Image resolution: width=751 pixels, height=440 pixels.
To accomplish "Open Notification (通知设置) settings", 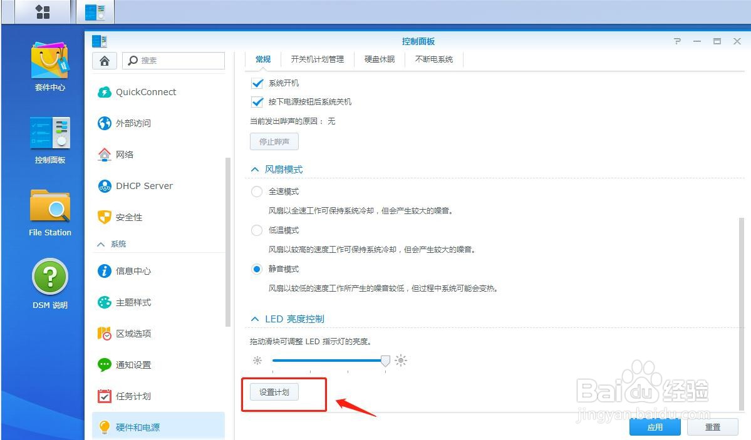I will click(158, 365).
